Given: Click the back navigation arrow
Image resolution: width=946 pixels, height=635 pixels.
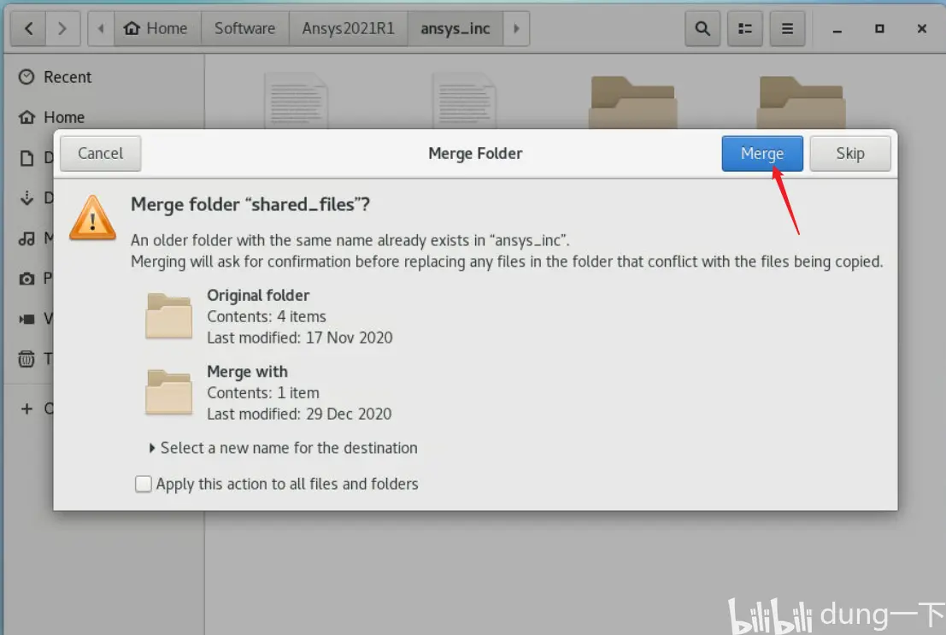Looking at the screenshot, I should 28,28.
